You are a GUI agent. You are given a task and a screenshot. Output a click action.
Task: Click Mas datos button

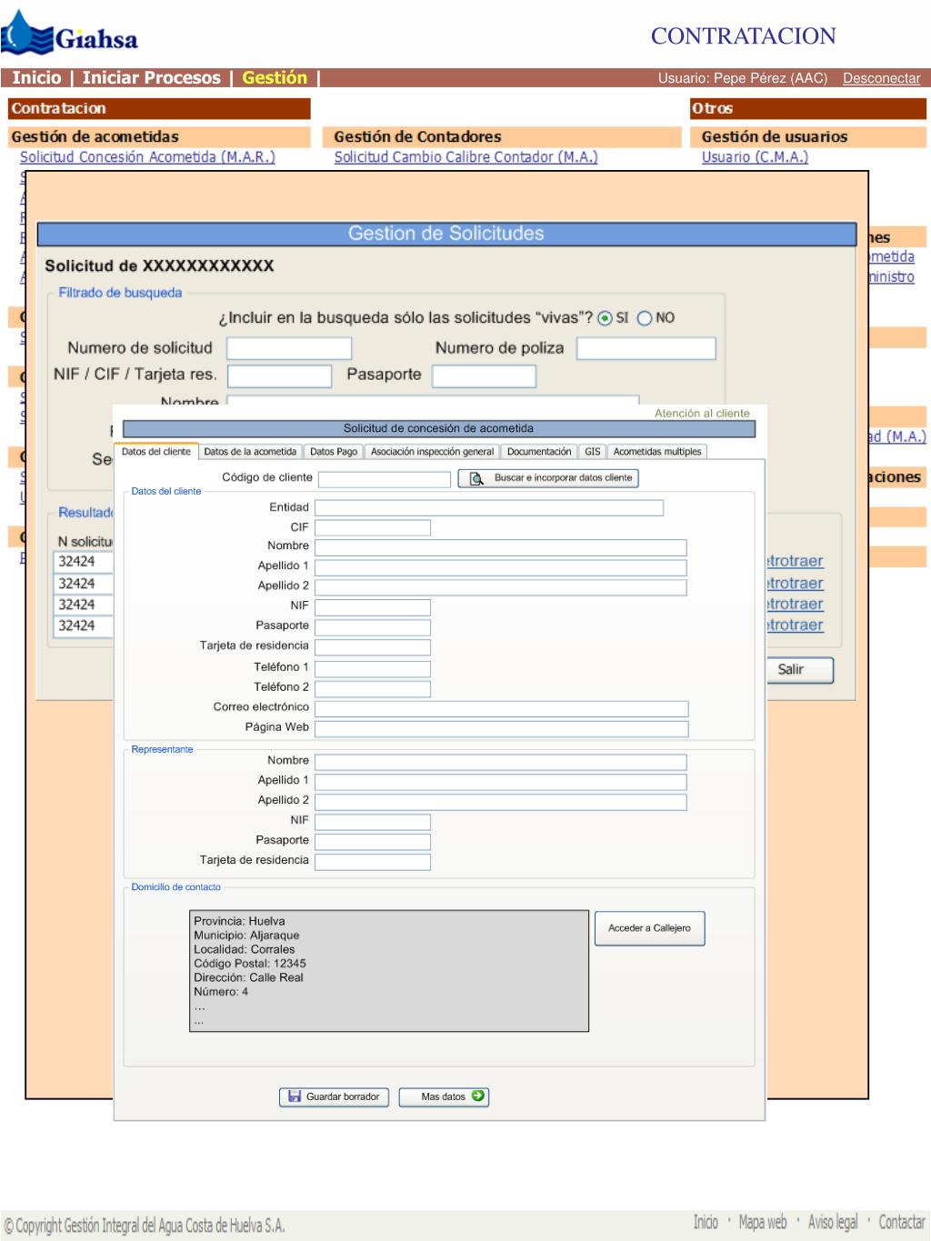444,1096
